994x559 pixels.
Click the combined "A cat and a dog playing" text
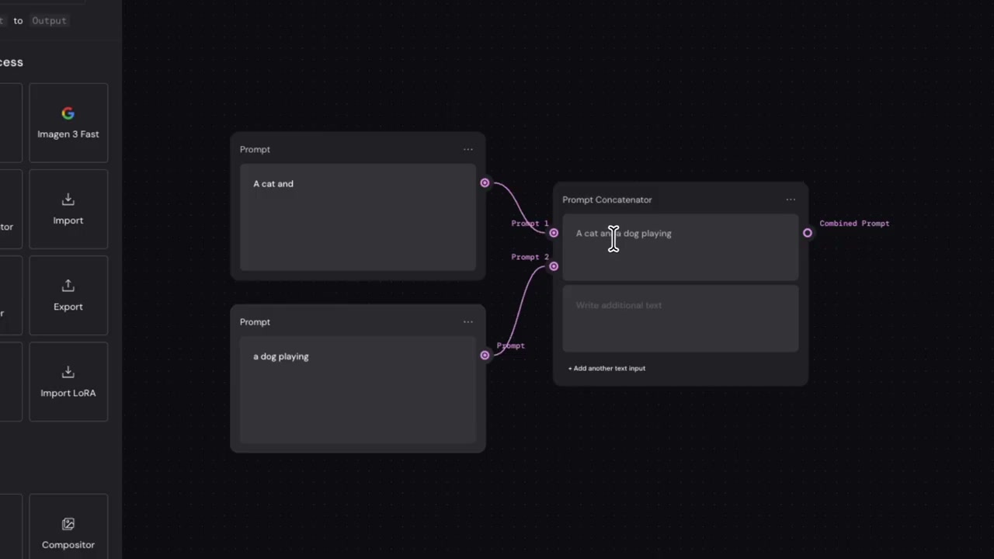coord(624,233)
